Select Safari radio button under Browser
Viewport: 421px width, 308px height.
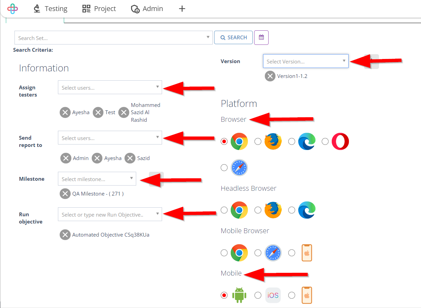(x=224, y=168)
